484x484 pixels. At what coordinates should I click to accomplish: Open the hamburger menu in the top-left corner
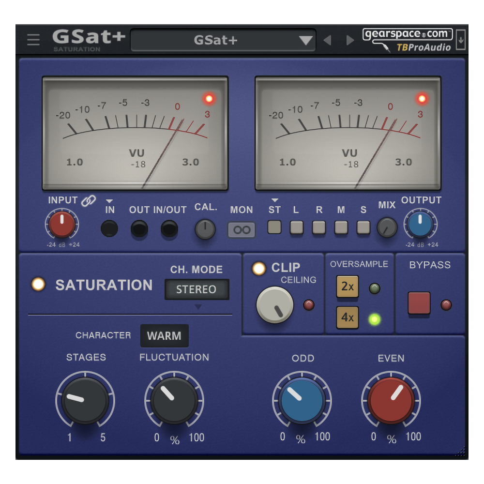point(33,39)
